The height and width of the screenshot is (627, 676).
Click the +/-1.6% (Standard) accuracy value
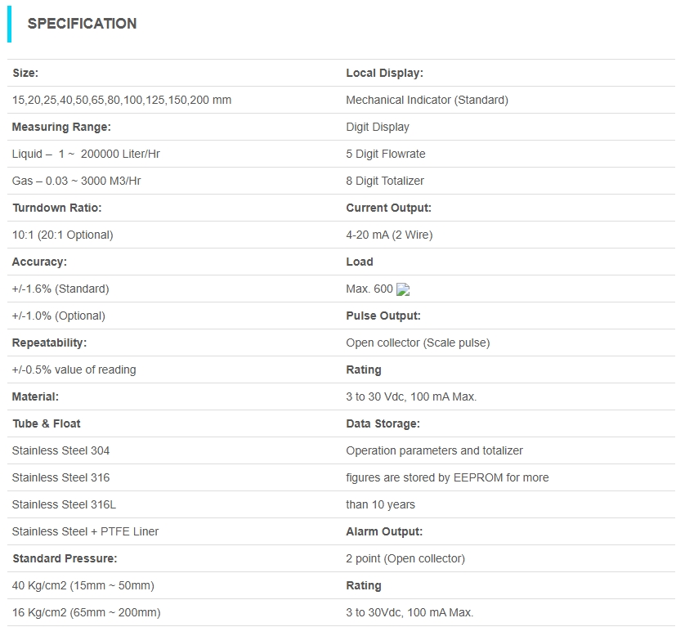[60, 289]
